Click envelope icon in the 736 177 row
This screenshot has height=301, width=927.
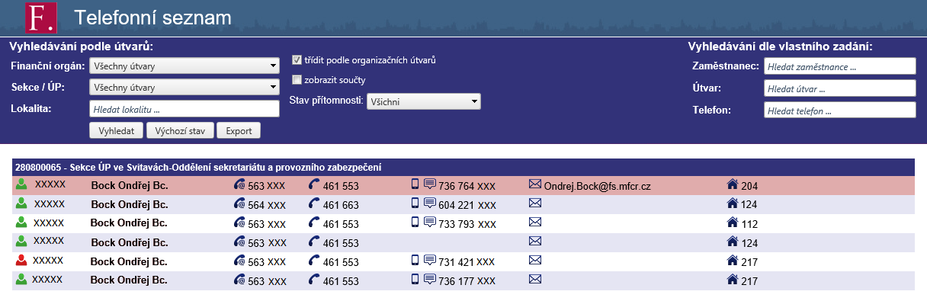point(534,280)
